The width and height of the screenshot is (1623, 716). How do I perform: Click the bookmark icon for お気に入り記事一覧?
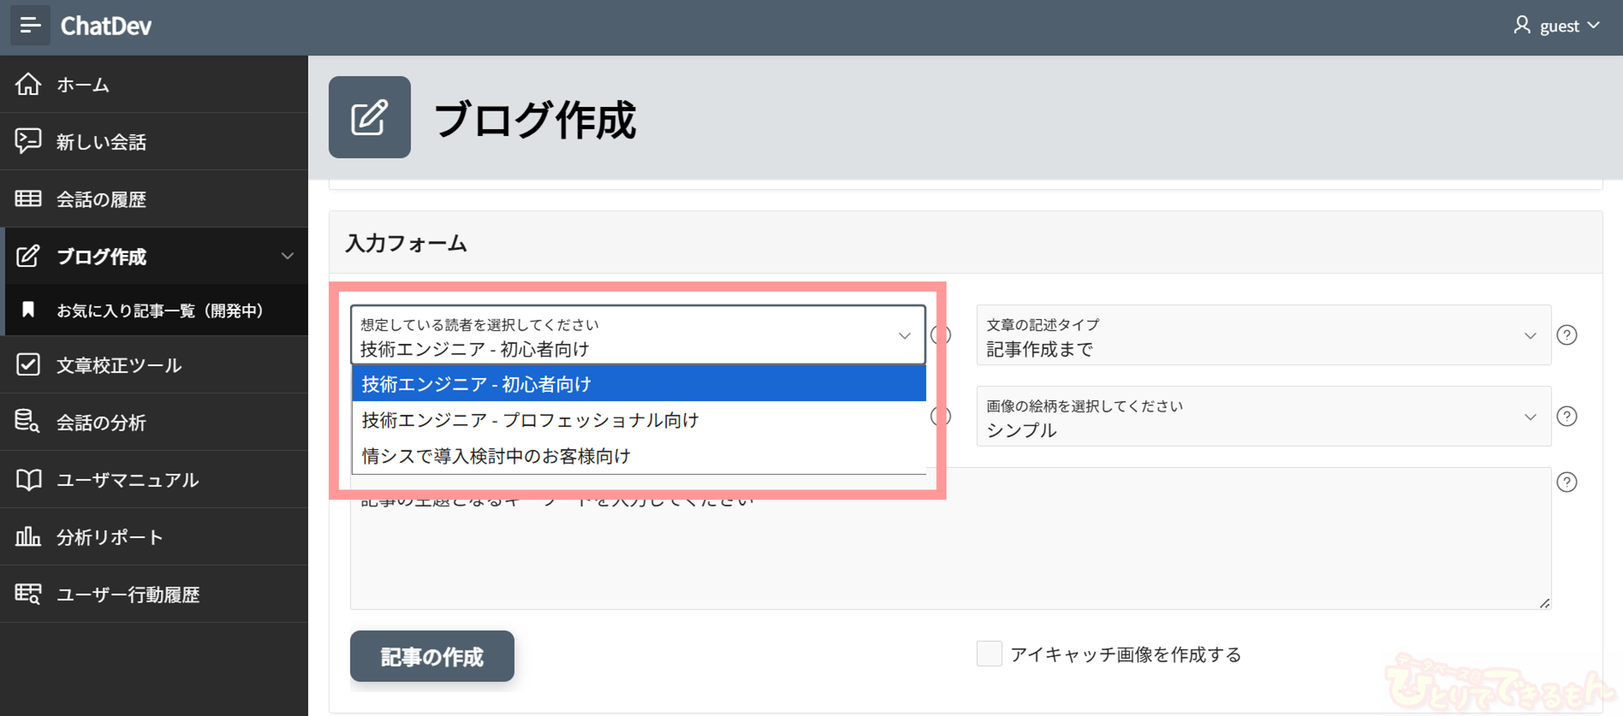[28, 310]
